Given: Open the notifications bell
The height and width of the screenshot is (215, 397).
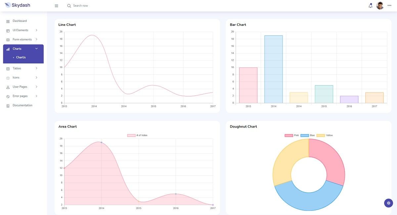Looking at the screenshot, I should point(370,5).
